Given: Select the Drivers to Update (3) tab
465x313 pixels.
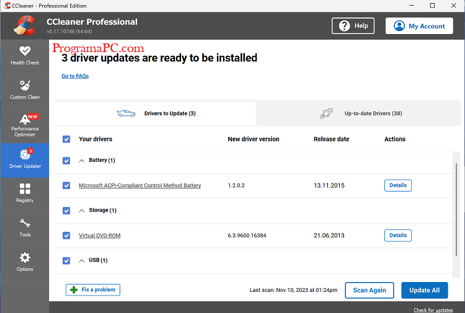Looking at the screenshot, I should (x=155, y=113).
